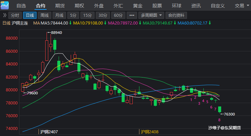Click the 沪铜2407 contract label

pos(49,132)
